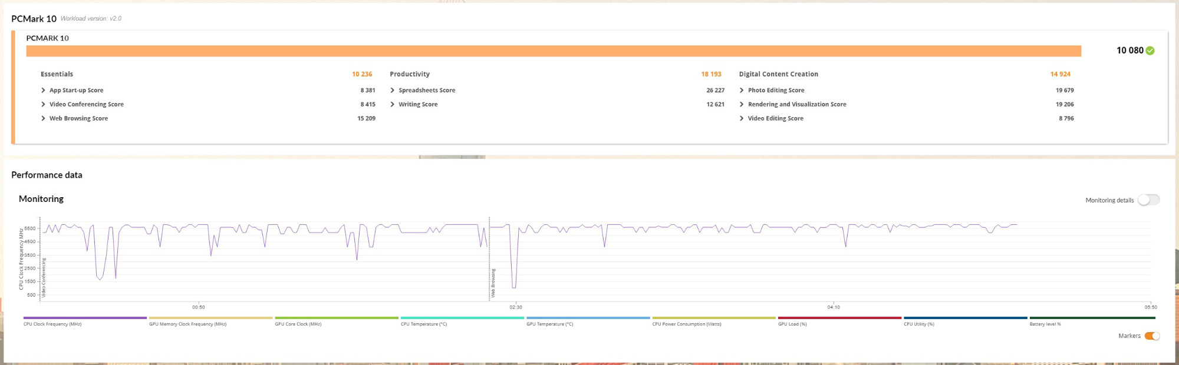This screenshot has width=1179, height=365.
Task: Click the Digital Content Creation score 14 924
Action: coord(1060,74)
